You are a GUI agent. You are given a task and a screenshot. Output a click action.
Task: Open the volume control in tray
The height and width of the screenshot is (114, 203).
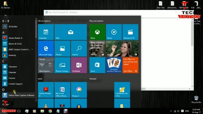tap(178, 111)
